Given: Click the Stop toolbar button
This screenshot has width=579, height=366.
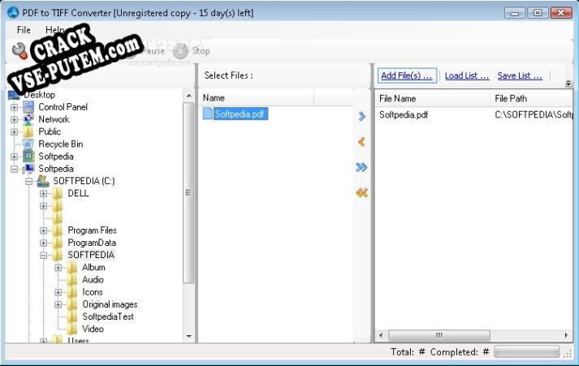Looking at the screenshot, I should pos(192,51).
